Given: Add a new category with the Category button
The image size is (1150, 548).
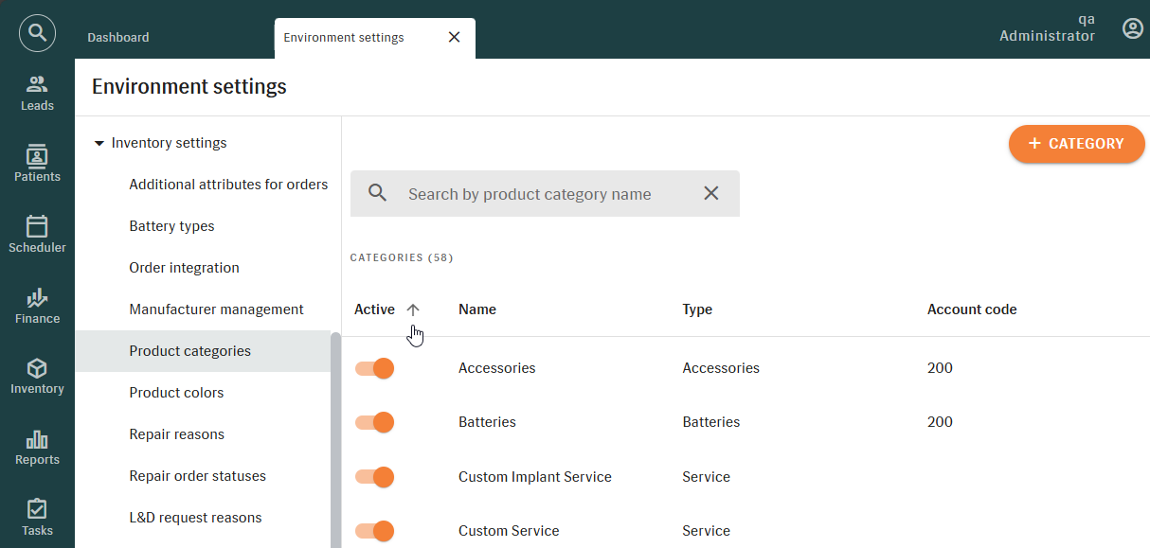Looking at the screenshot, I should [1076, 144].
